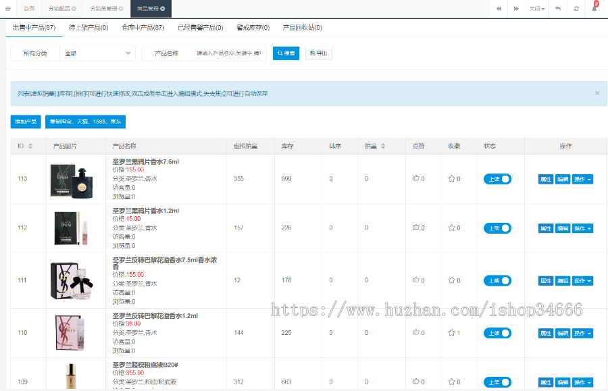This screenshot has width=608, height=391.
Task: Toggle the 上架 status switch for product 109
Action: [x=497, y=382]
